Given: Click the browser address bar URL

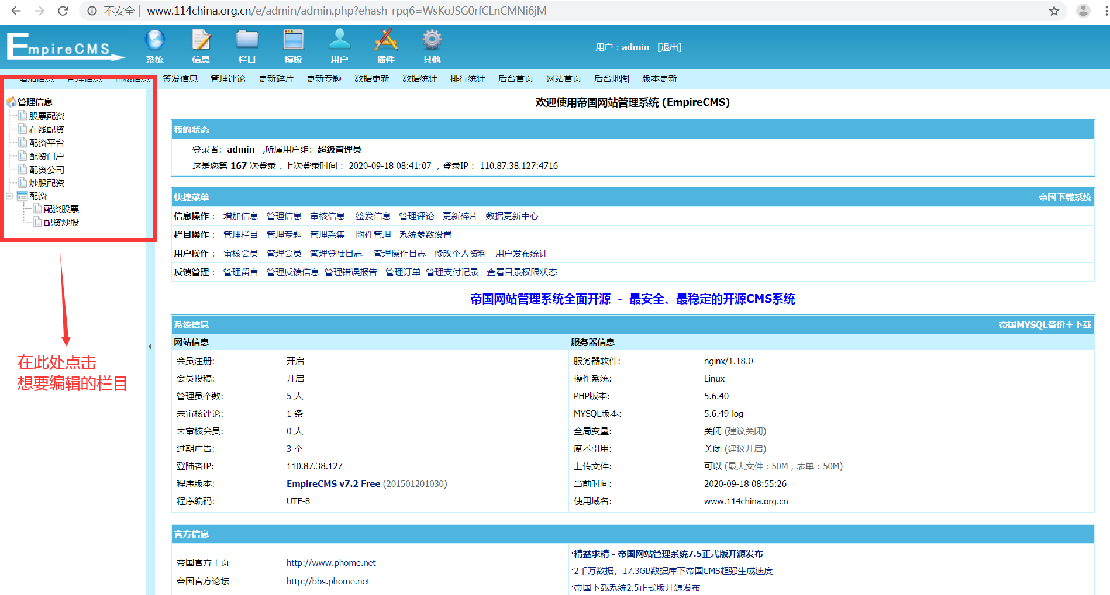Looking at the screenshot, I should point(347,11).
